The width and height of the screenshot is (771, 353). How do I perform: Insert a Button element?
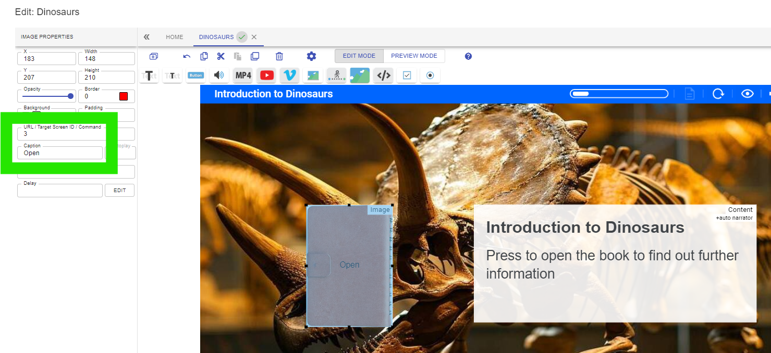tap(195, 75)
